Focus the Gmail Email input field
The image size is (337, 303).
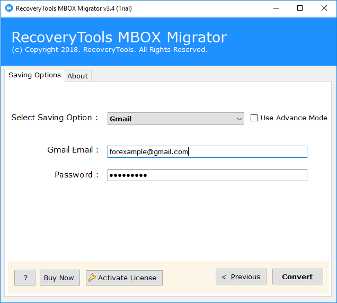207,151
